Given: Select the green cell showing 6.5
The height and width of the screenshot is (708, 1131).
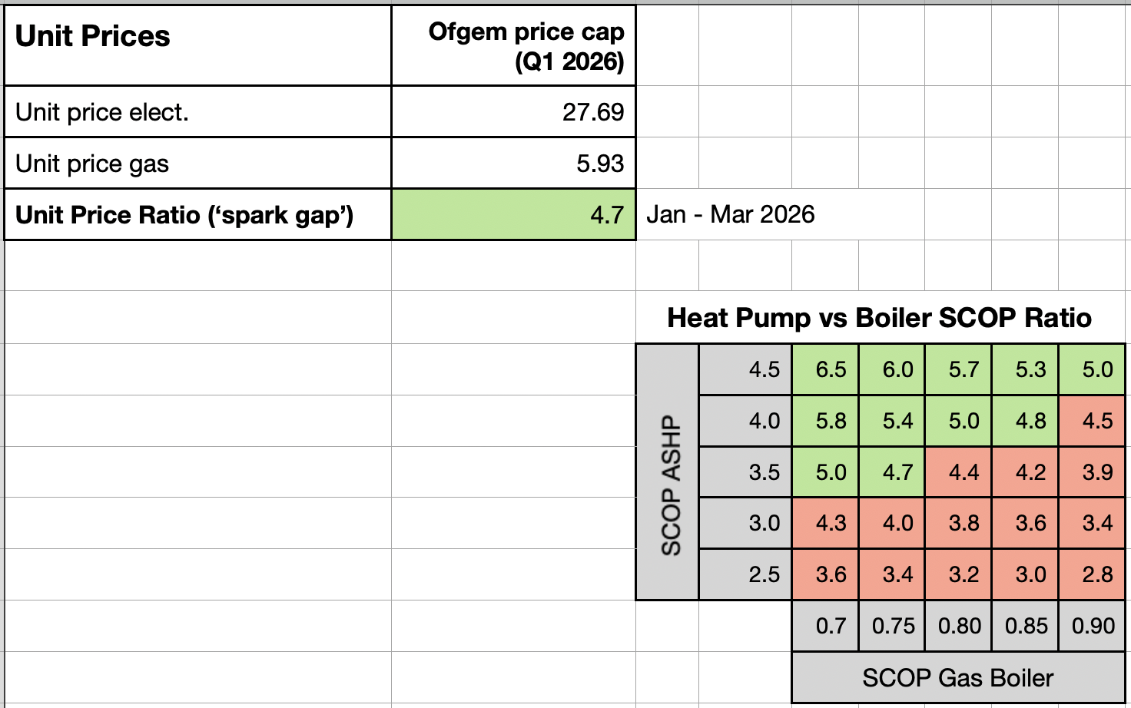Looking at the screenshot, I should [831, 369].
